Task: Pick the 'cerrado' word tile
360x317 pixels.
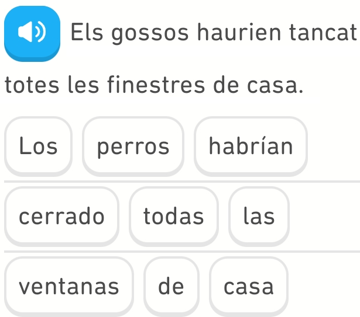Action: (x=61, y=216)
